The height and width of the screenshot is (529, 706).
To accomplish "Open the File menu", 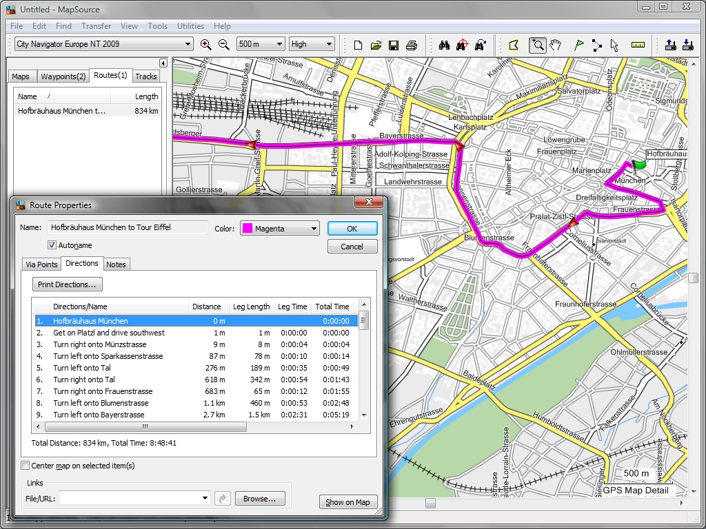I will click(17, 26).
